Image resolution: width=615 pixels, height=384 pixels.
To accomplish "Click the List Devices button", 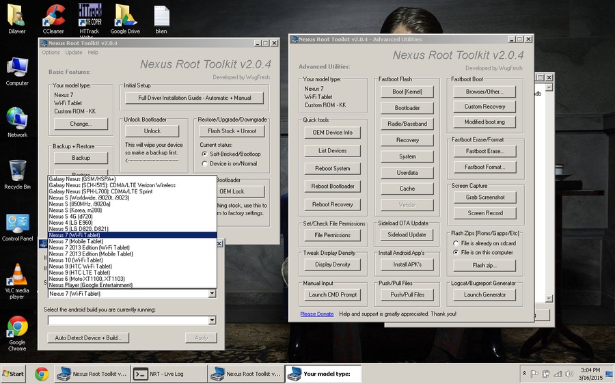I will [333, 150].
